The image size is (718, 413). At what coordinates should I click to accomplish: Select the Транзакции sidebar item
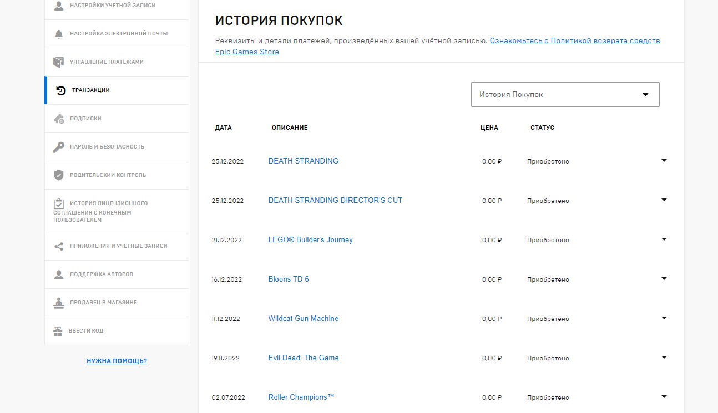[117, 90]
